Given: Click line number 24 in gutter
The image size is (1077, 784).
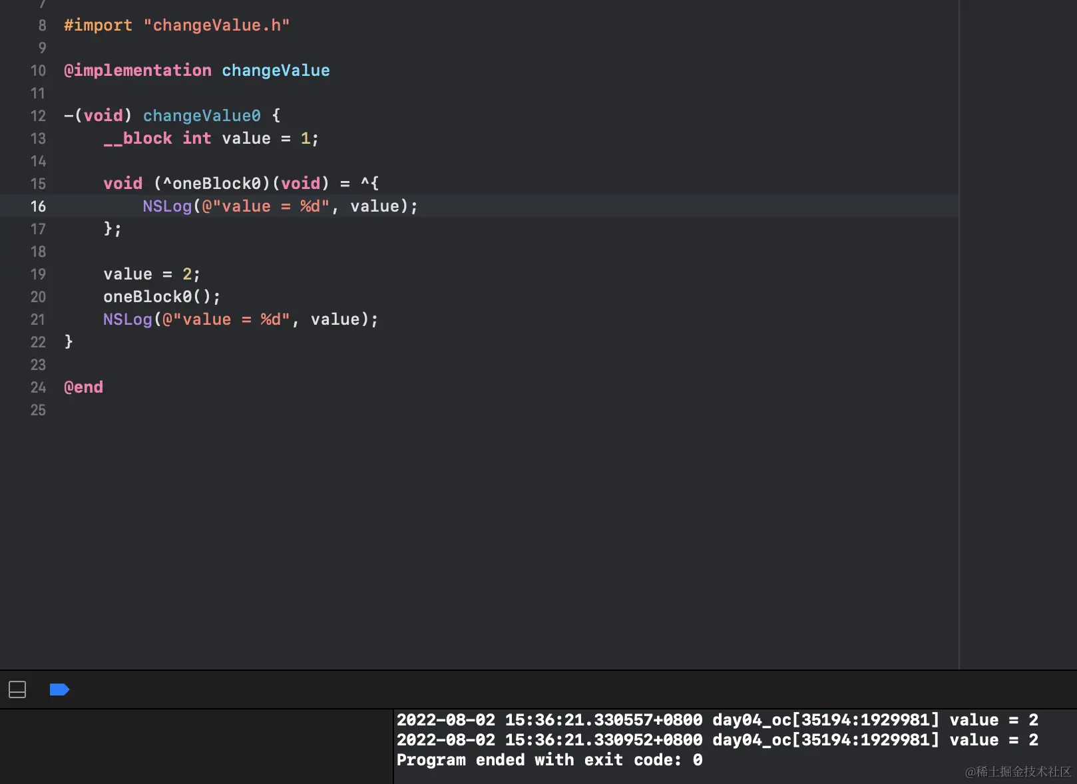Looking at the screenshot, I should point(38,387).
